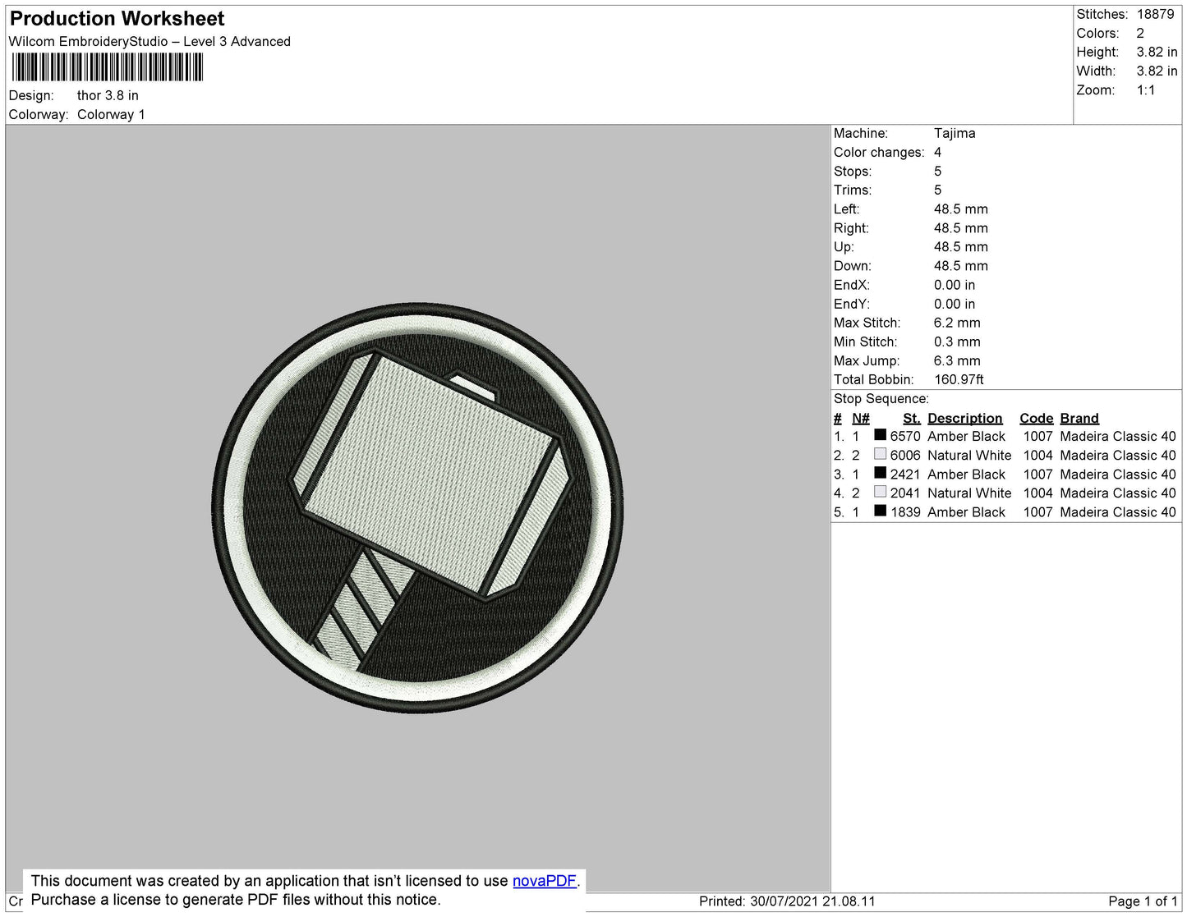
Task: Click the Stitches value 18879
Action: coord(1155,14)
